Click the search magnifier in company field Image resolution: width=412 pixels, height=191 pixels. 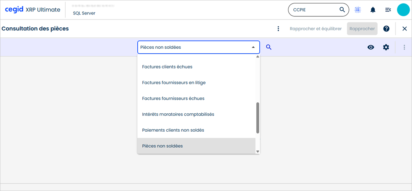pyautogui.click(x=342, y=10)
